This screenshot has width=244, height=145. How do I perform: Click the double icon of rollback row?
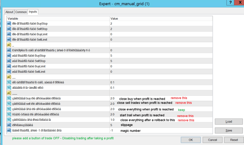(9, 120)
